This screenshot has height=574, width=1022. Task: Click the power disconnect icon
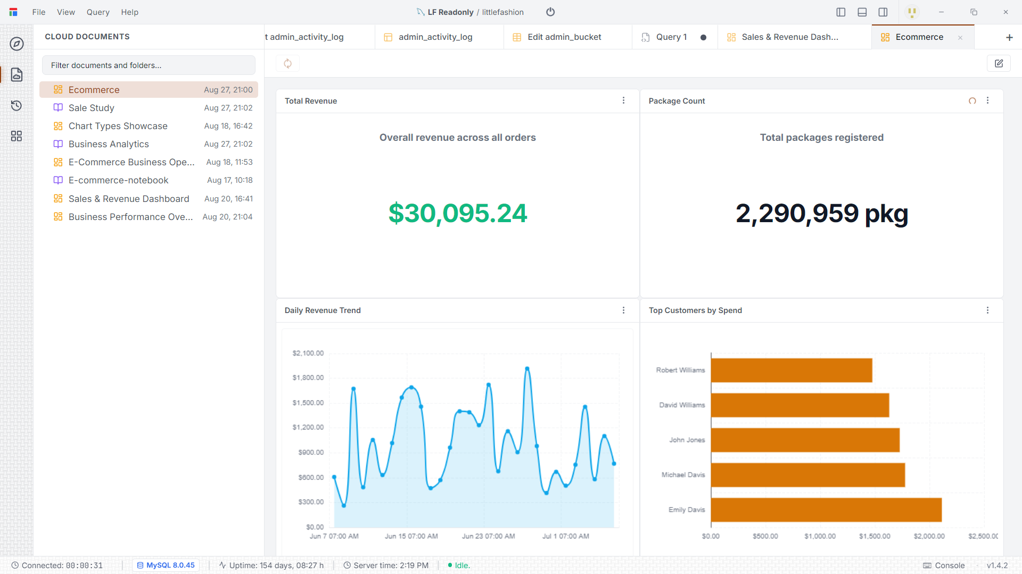click(x=550, y=12)
